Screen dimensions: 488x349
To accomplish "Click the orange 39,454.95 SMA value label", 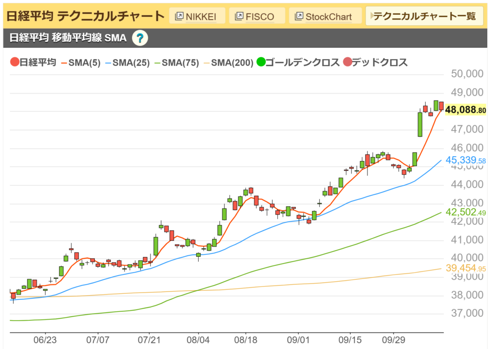I will [x=466, y=269].
